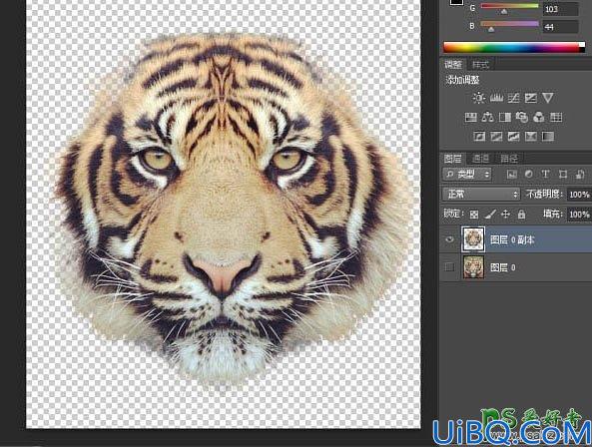The width and height of the screenshot is (592, 447).
Task: Add a Photo Filter adjustment
Action: coord(522,118)
